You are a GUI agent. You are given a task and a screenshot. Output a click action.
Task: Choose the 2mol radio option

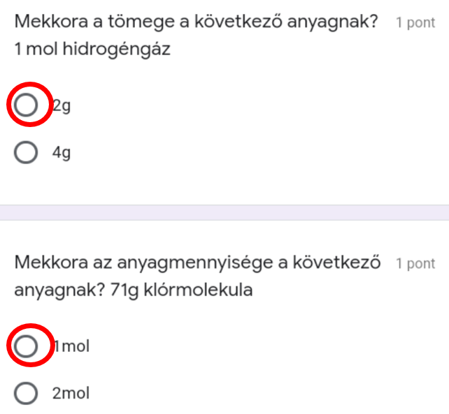point(27,393)
